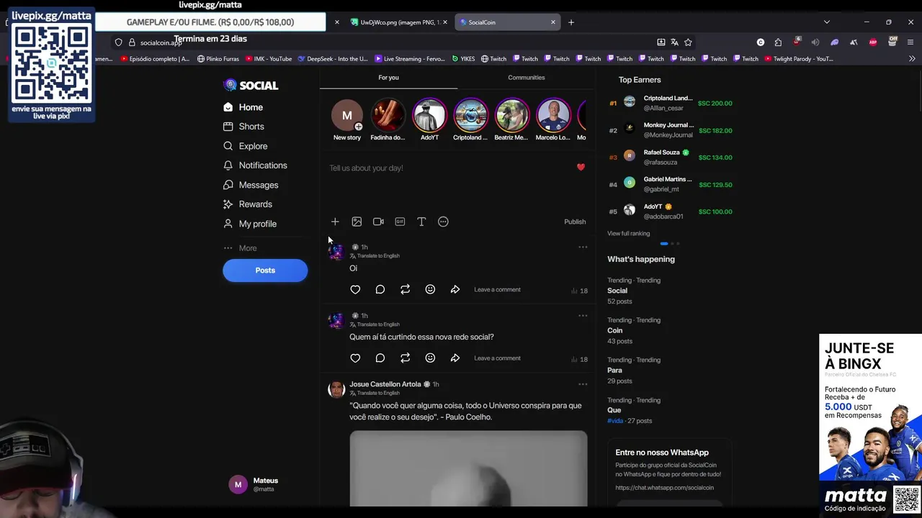This screenshot has height=518, width=922.
Task: Add a New story
Action: (x=347, y=120)
